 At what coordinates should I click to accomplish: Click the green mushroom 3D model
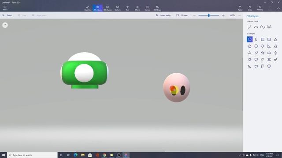[84, 70]
